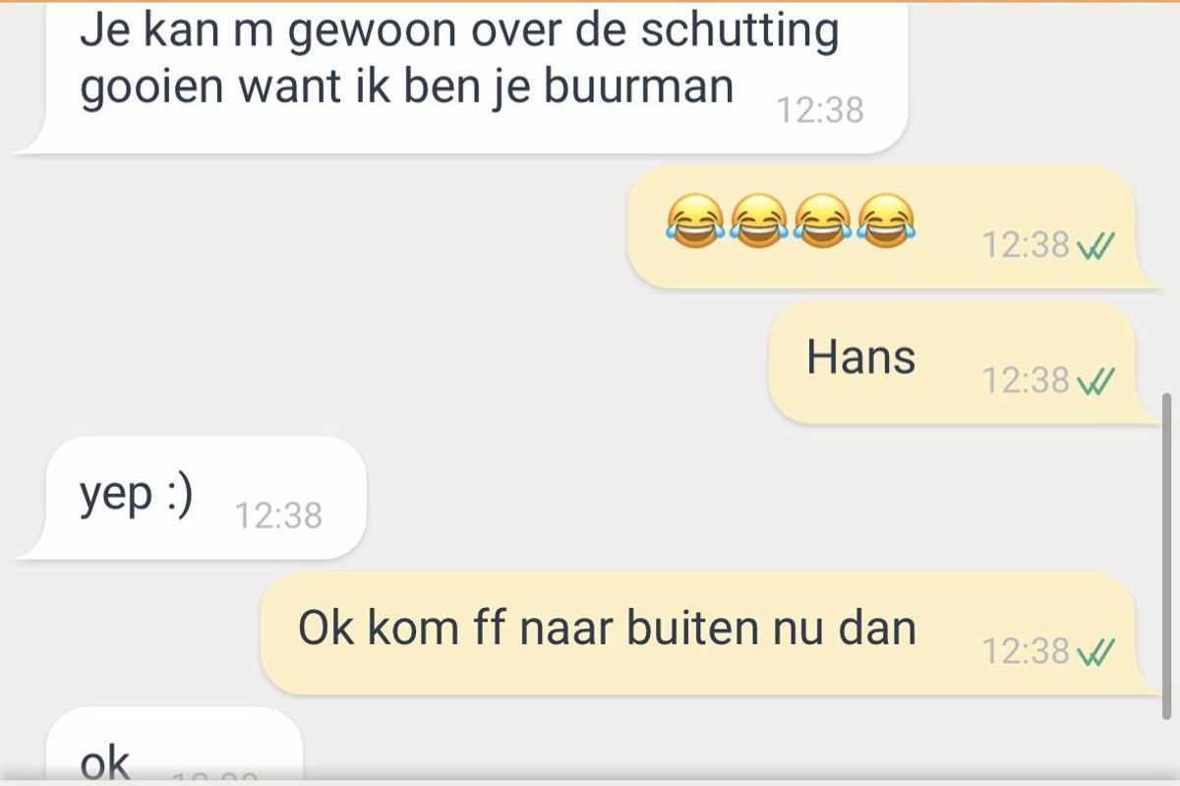Click the fourth laughing emoji
This screenshot has height=786, width=1180.
[x=886, y=218]
